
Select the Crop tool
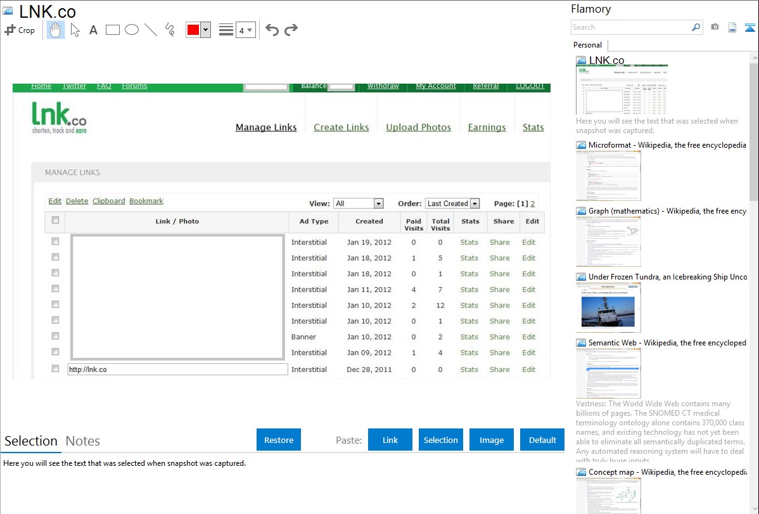pyautogui.click(x=20, y=30)
